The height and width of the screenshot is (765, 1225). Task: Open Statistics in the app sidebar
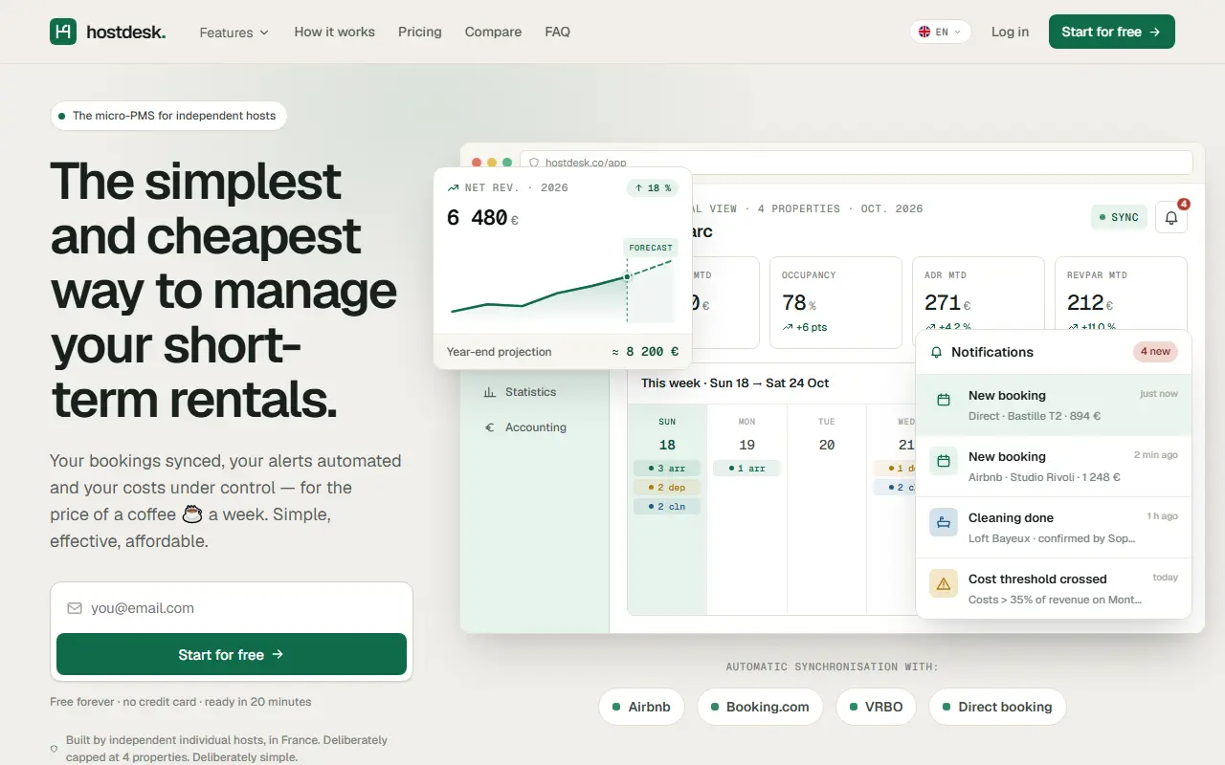click(530, 392)
